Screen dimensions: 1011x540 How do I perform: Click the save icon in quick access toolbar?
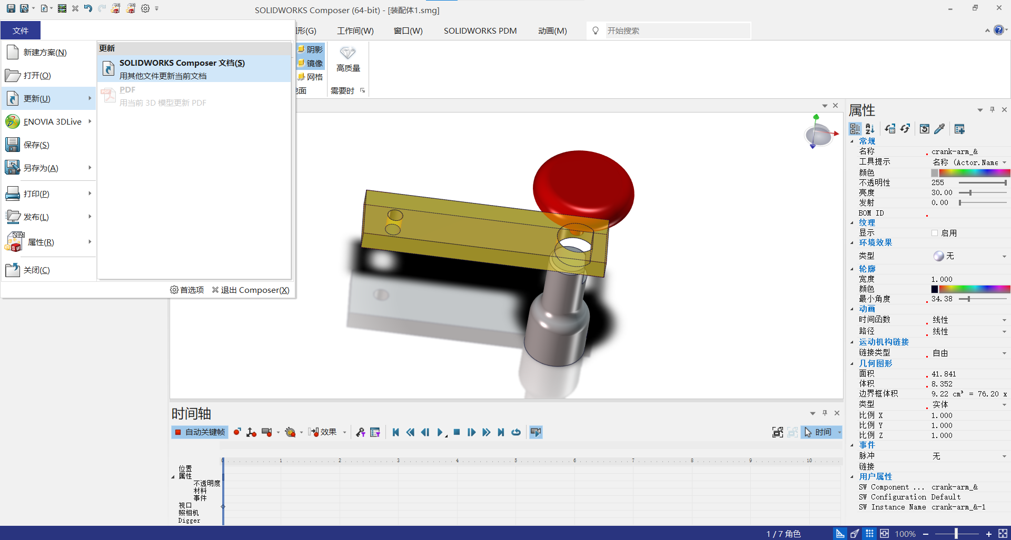[11, 8]
